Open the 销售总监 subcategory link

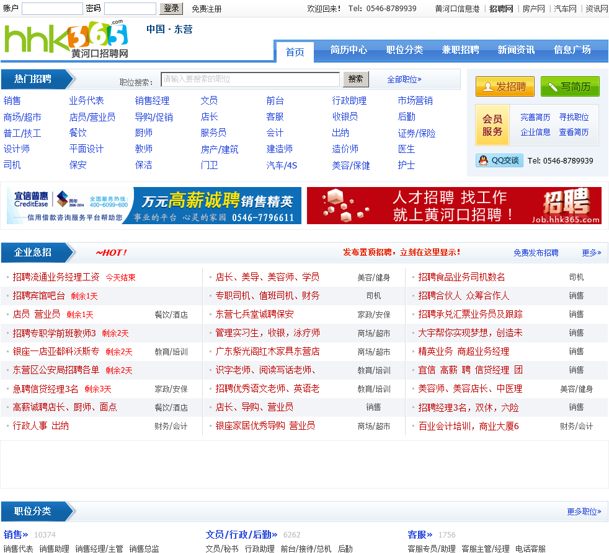click(144, 549)
